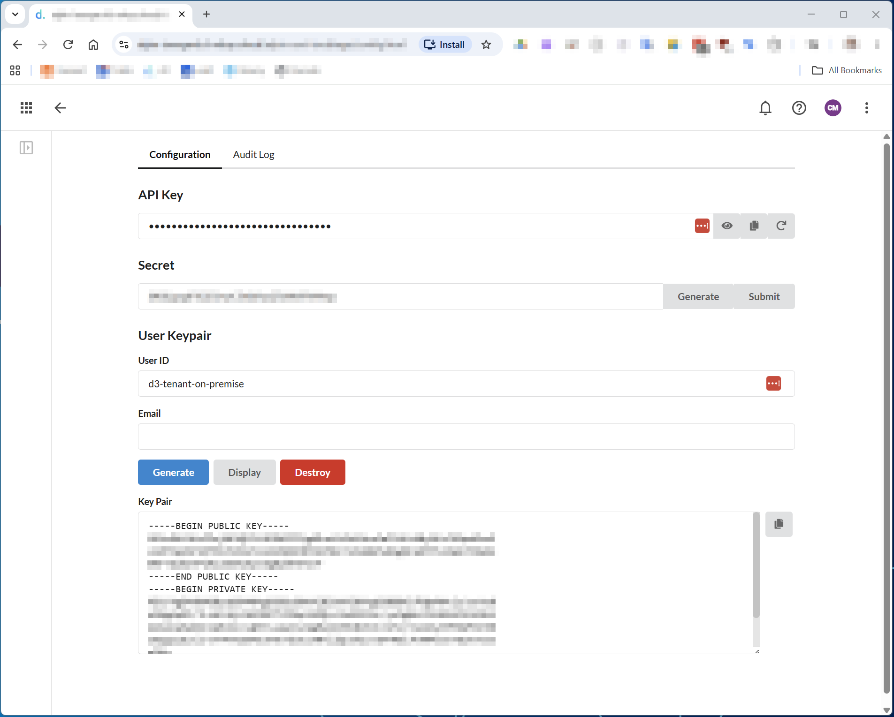Open the vertical three-dot app menu

click(867, 108)
